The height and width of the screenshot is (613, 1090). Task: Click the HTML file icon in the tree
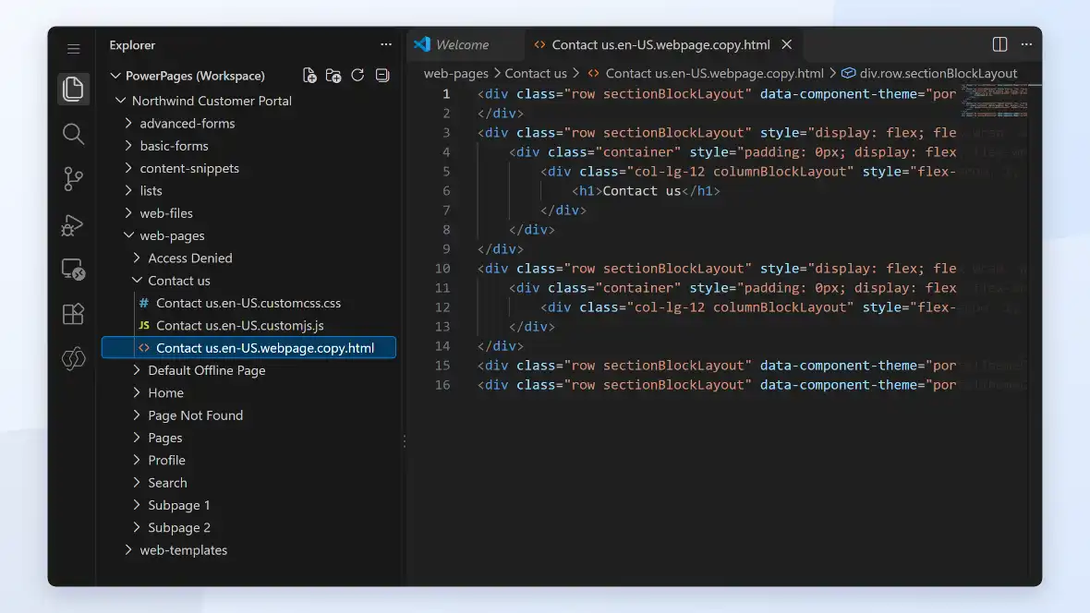coord(144,347)
